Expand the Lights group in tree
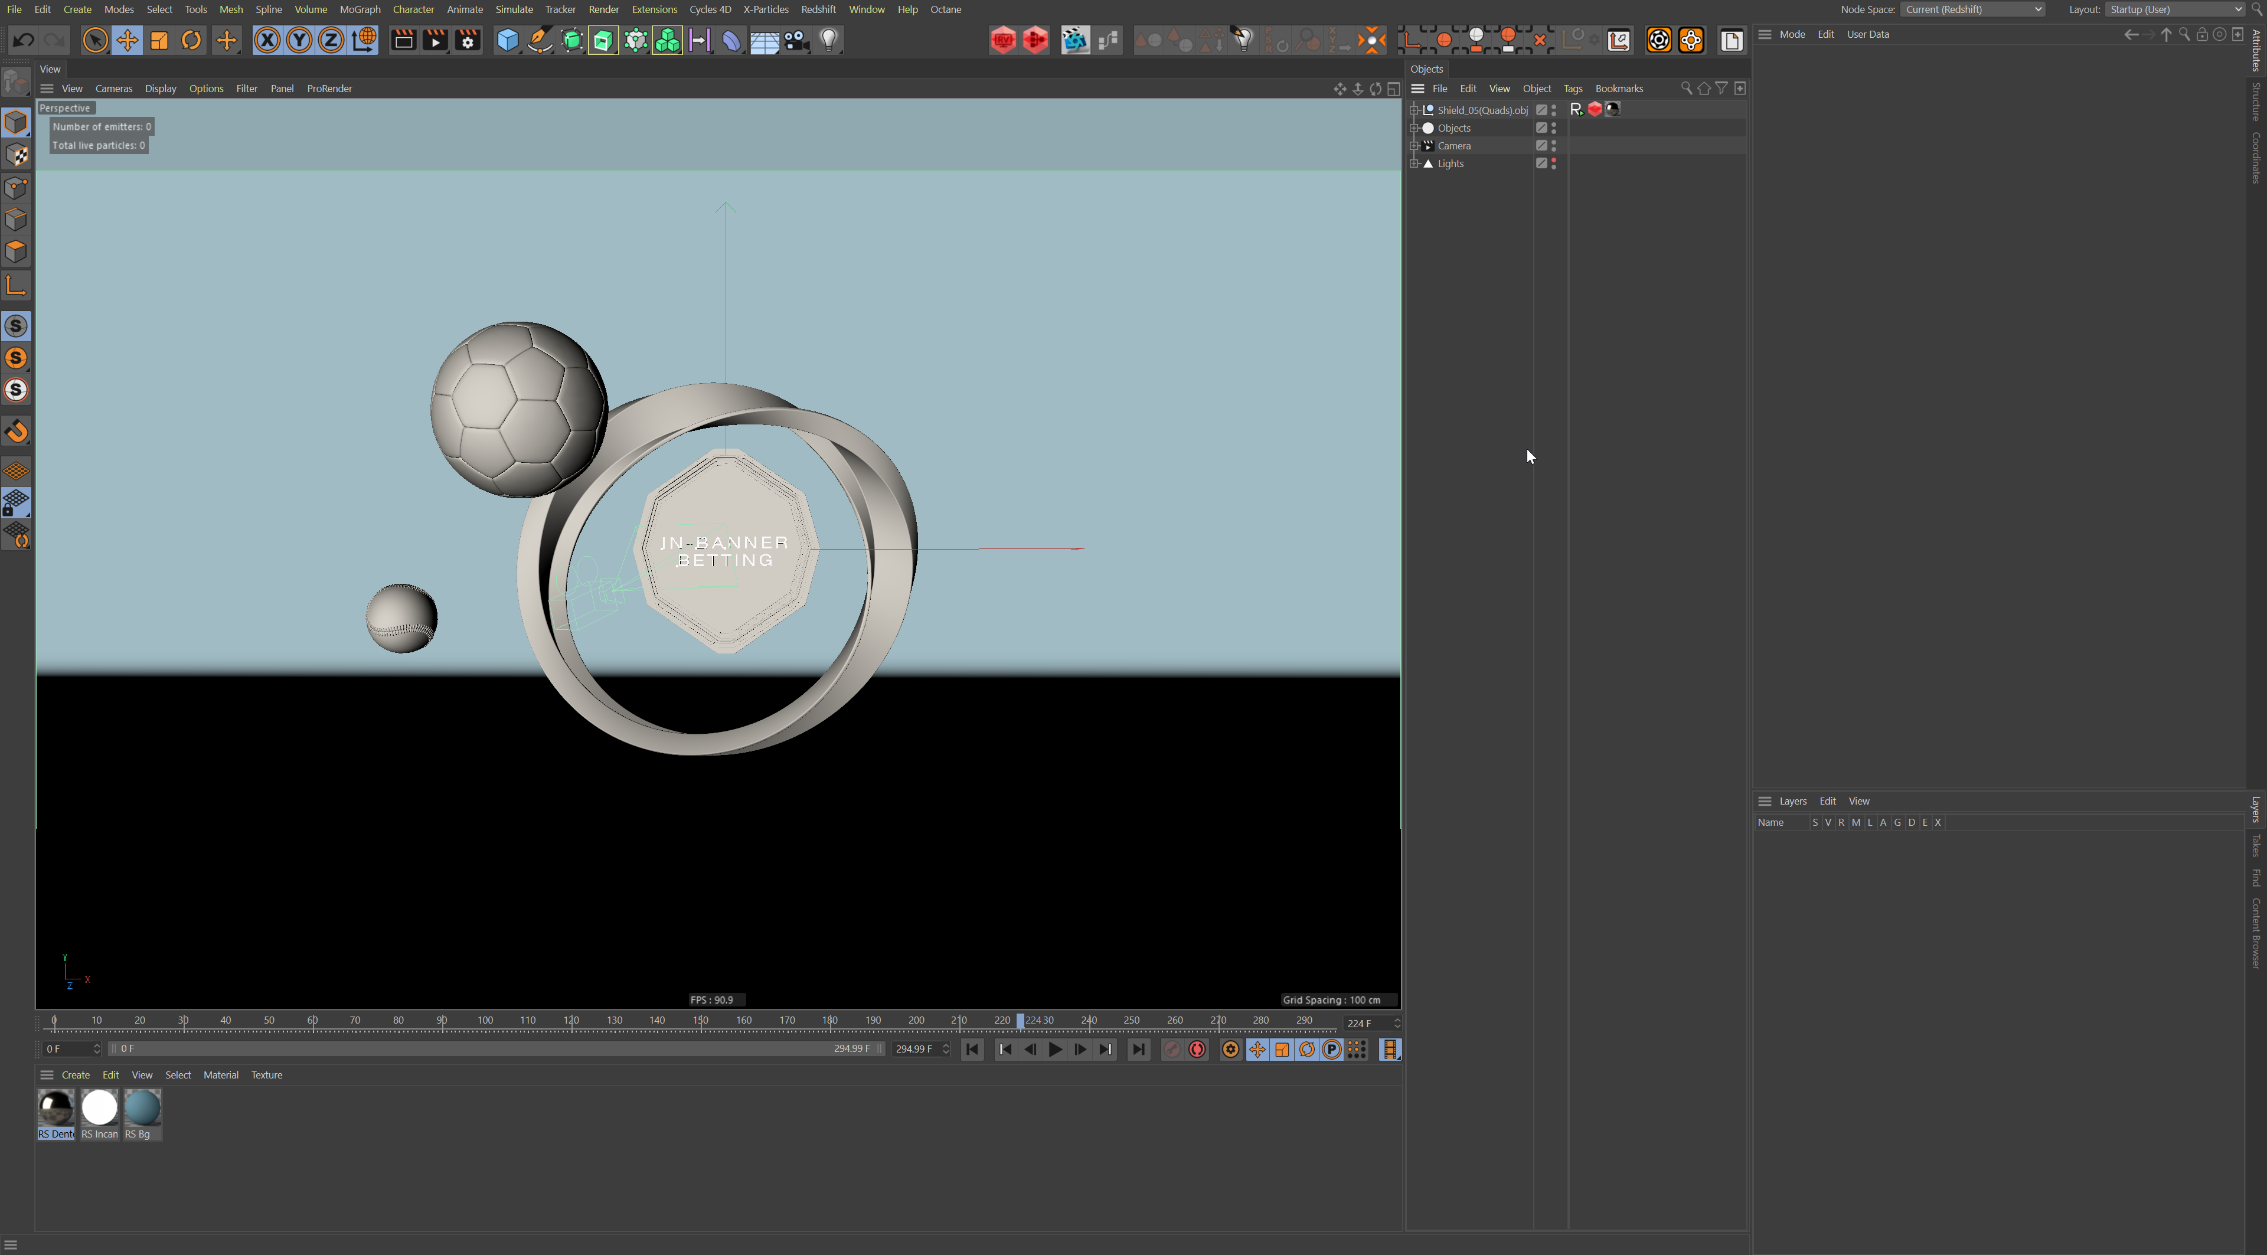 1415,164
